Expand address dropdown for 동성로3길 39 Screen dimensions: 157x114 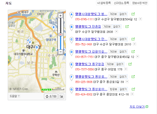[x=127, y=81]
